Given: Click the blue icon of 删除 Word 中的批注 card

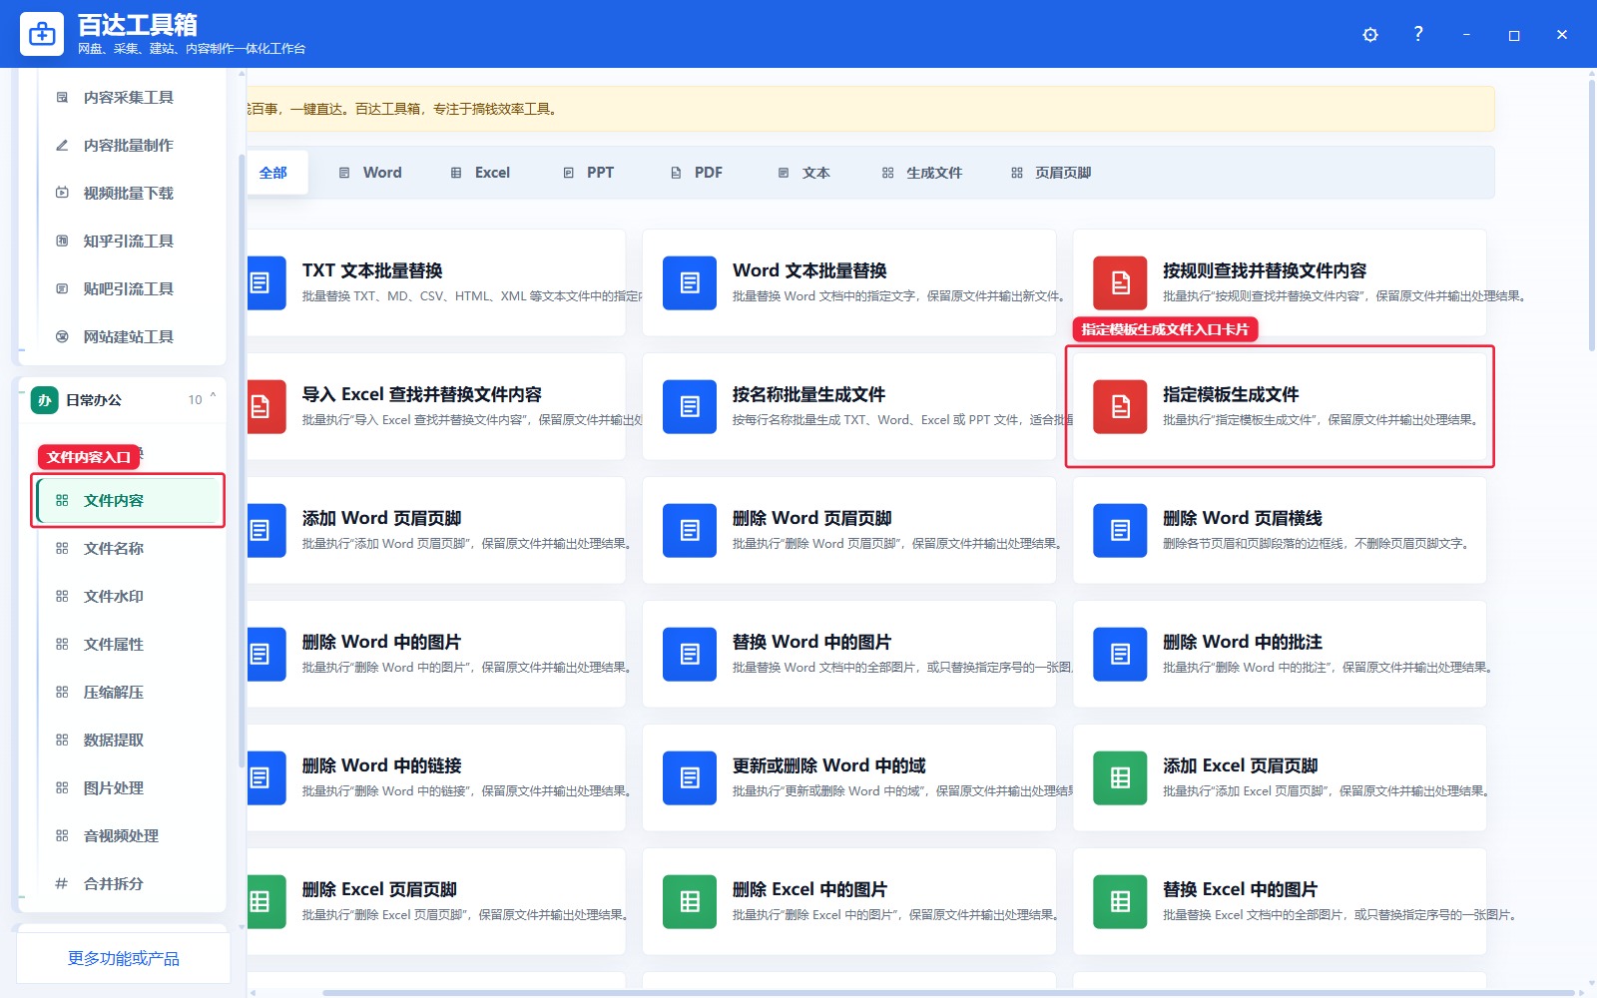Looking at the screenshot, I should [x=1120, y=655].
